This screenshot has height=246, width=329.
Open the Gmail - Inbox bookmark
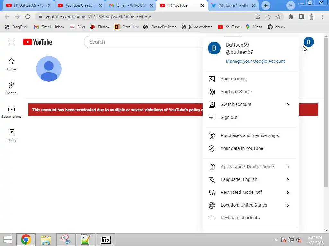(49, 27)
